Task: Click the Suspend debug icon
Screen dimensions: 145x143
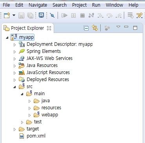Action: [x=73, y=16]
